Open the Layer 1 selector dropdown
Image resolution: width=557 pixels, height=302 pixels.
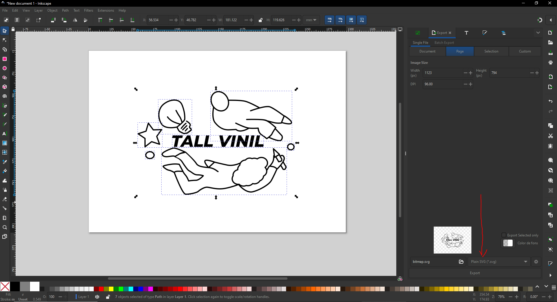[x=84, y=297]
